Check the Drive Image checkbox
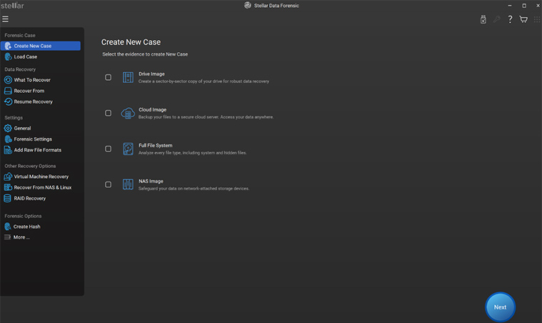The height and width of the screenshot is (323, 542). [x=109, y=77]
